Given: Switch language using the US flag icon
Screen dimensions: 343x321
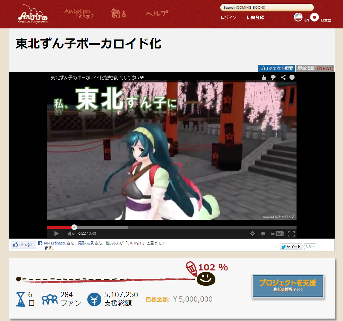Looking at the screenshot, I should point(298,17).
